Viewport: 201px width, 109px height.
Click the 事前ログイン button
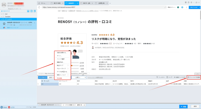click(172, 7)
